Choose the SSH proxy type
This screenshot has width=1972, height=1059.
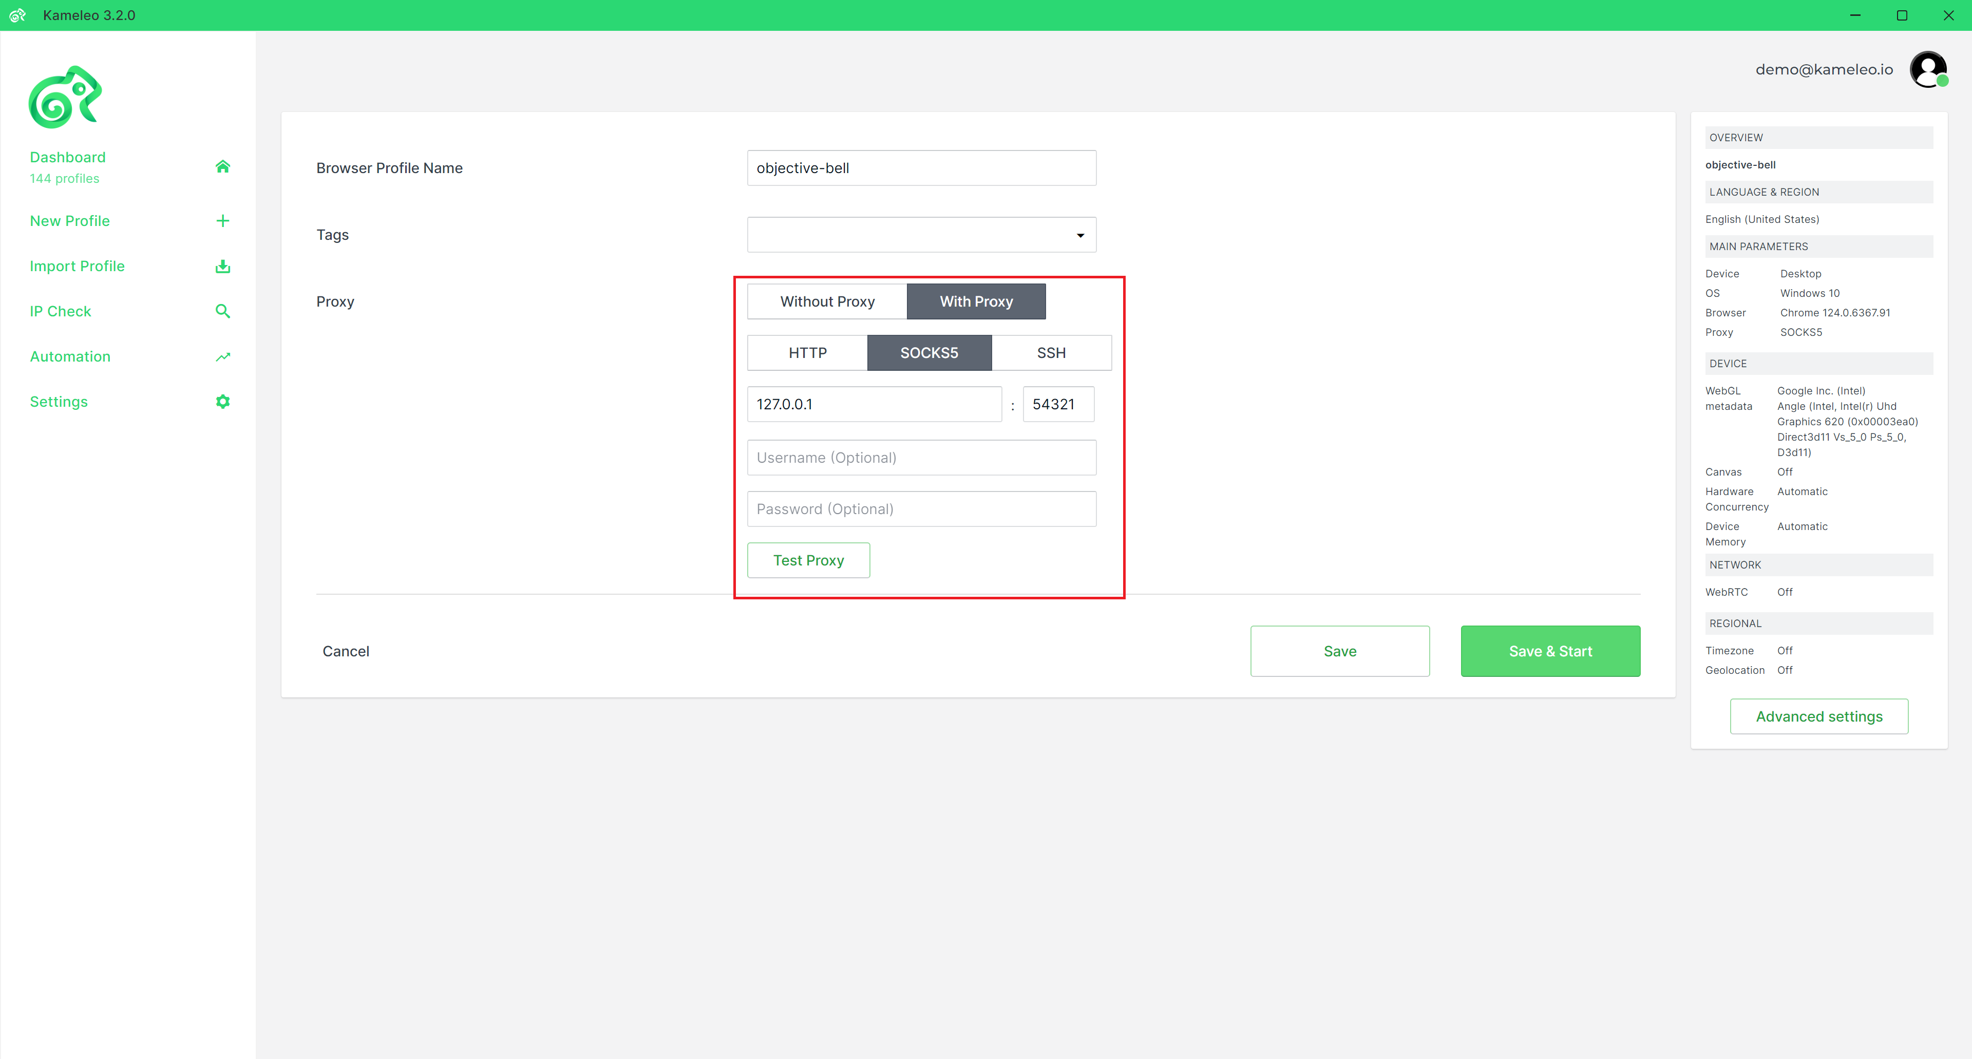[1052, 352]
